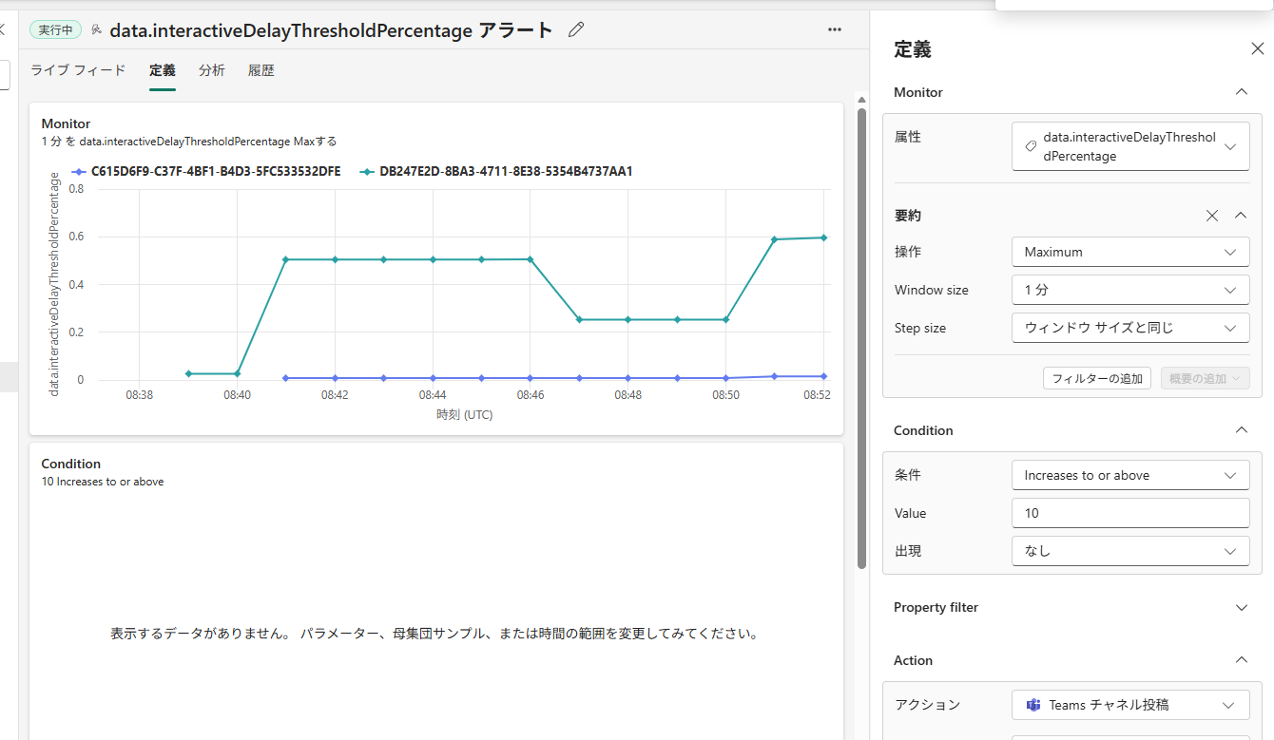Click teal data point at 08:41
1274x740 pixels.
pos(286,259)
